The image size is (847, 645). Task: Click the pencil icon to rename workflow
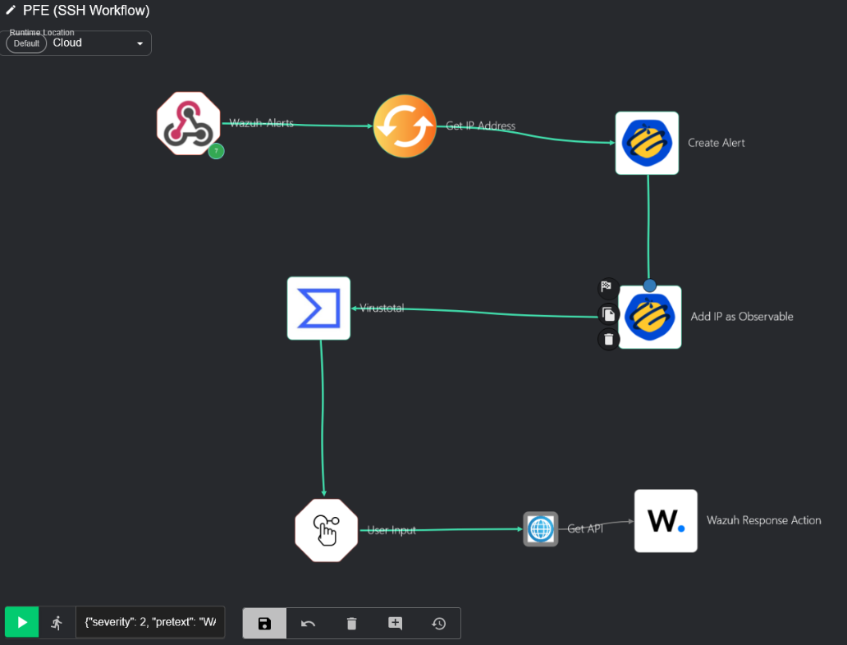[x=11, y=11]
